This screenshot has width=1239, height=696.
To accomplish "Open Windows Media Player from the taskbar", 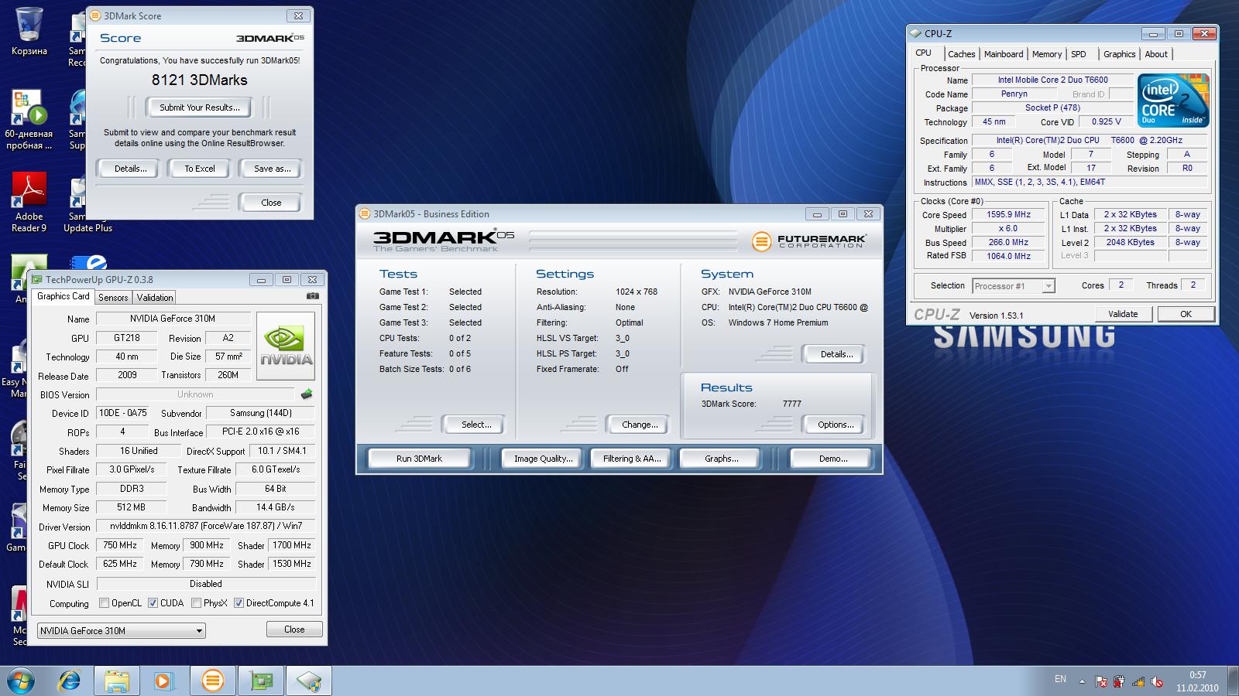I will (163, 681).
